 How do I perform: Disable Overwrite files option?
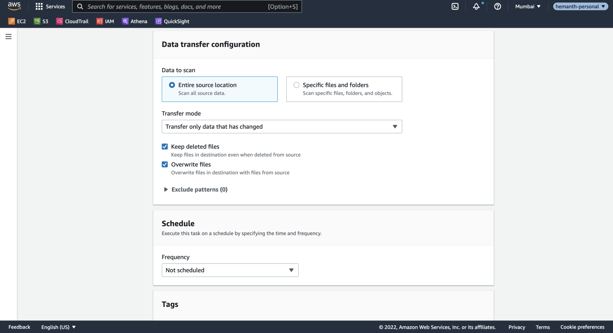(x=165, y=164)
